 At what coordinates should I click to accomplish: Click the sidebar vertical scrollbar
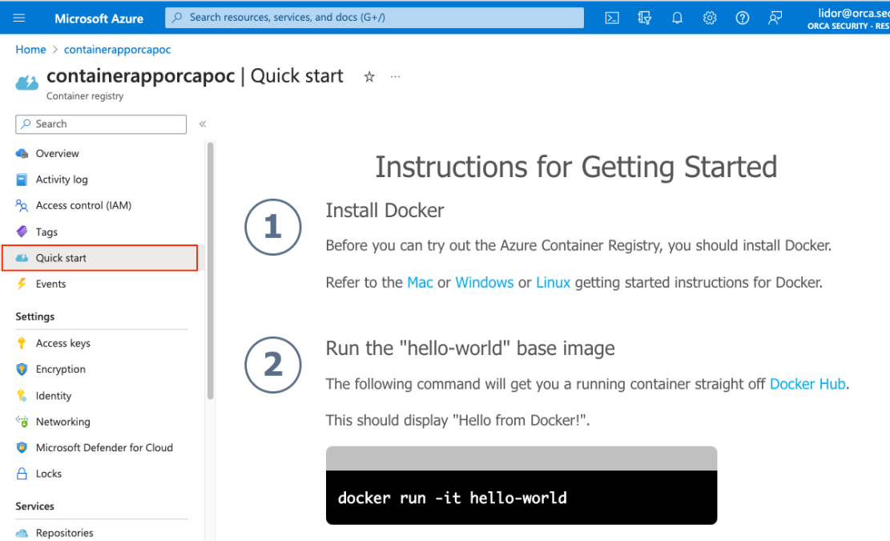(211, 271)
